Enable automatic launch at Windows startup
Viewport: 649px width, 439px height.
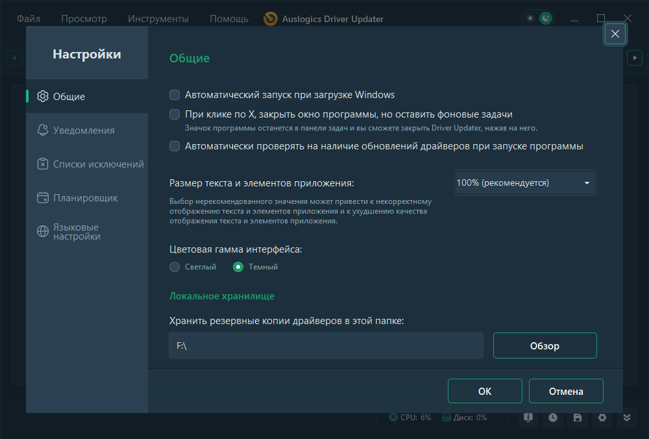pos(175,95)
